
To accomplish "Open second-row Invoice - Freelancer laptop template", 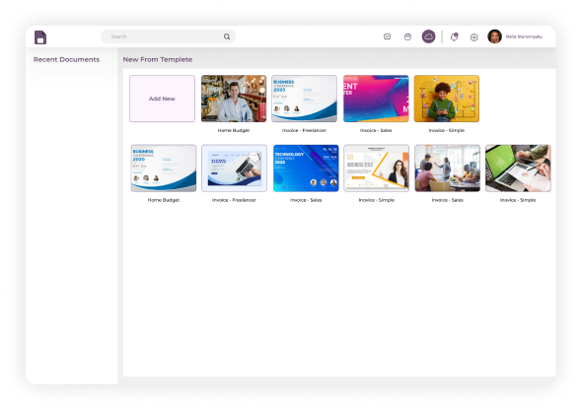I will (234, 169).
